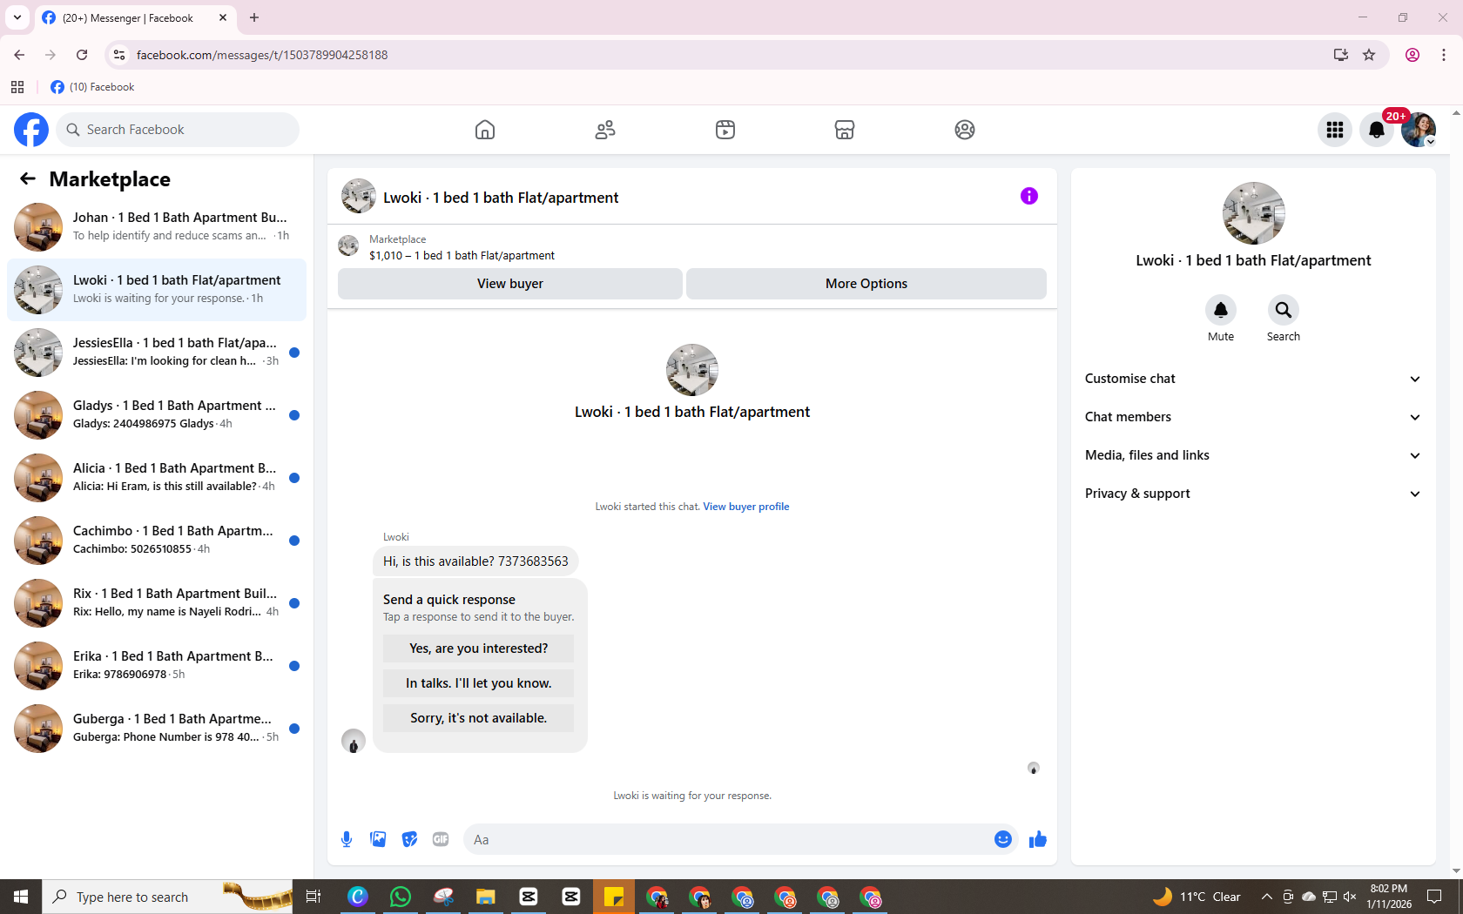This screenshot has width=1463, height=914.
Task: Bookmark this tab with the star icon
Action: pos(1369,55)
